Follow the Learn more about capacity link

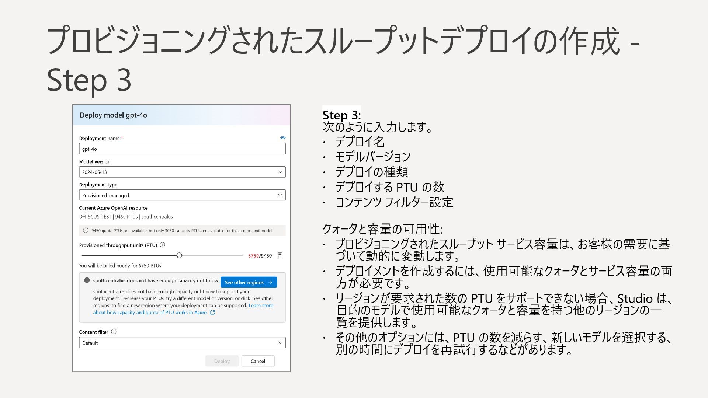tap(261, 306)
